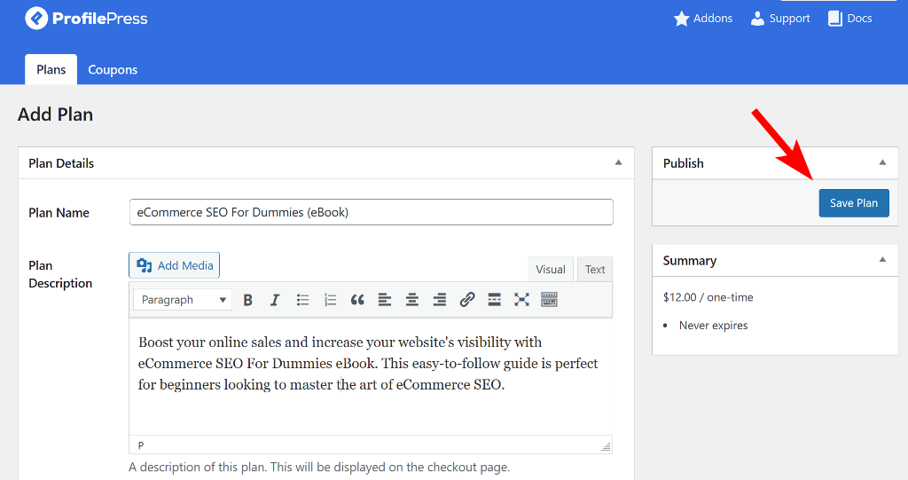Screen dimensions: 908x480
Task: Insert a bulleted list
Action: pos(302,300)
